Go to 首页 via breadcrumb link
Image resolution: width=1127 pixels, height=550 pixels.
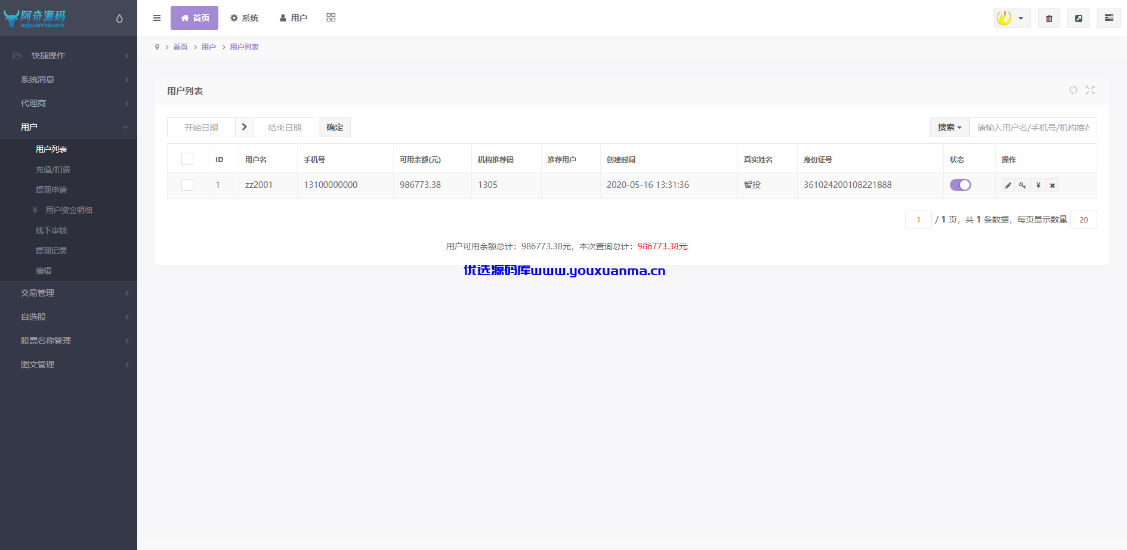pyautogui.click(x=180, y=47)
